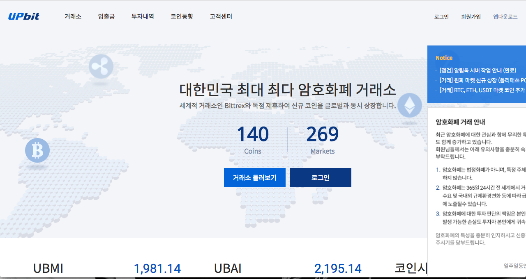Click the 앱다운로드 link
This screenshot has height=279, width=526.
[505, 17]
